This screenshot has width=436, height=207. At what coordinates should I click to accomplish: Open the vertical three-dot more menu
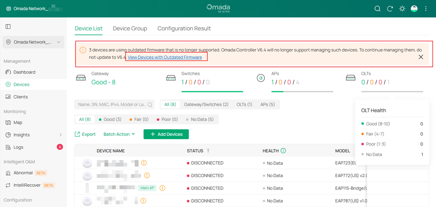pos(426,9)
